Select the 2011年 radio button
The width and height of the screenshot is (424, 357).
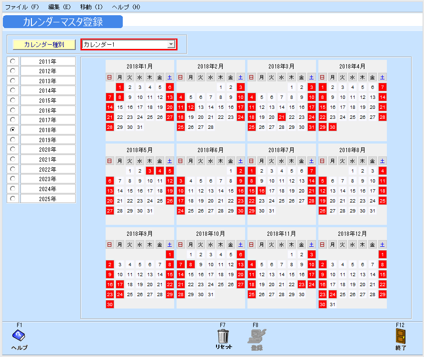click(13, 61)
